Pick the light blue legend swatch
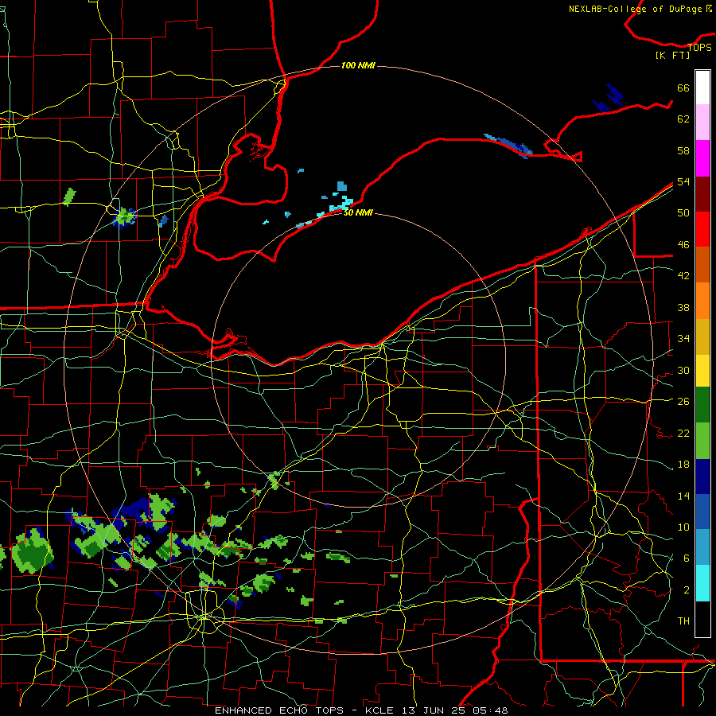 [702, 547]
